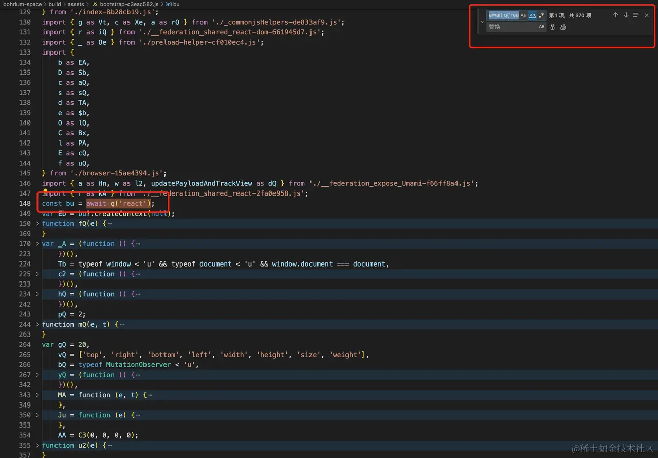Click the 'weight' string in the vQ array
The height and width of the screenshot is (458, 658).
344,355
